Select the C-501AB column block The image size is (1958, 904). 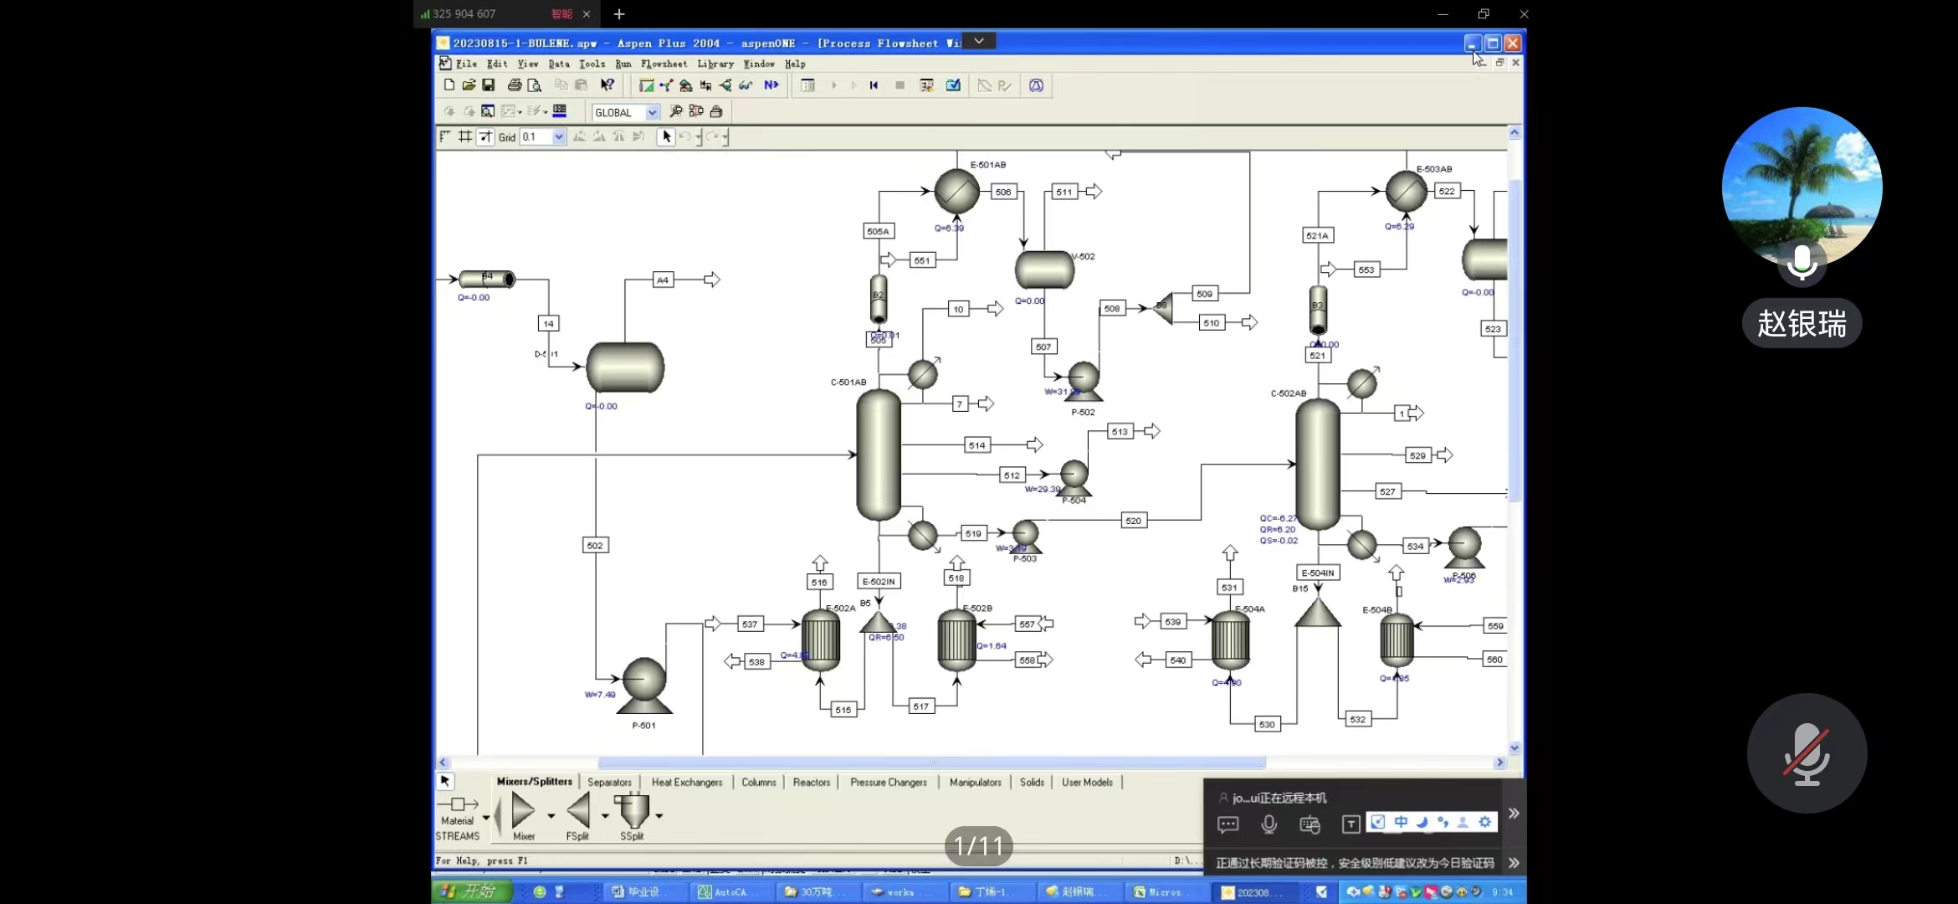click(879, 455)
